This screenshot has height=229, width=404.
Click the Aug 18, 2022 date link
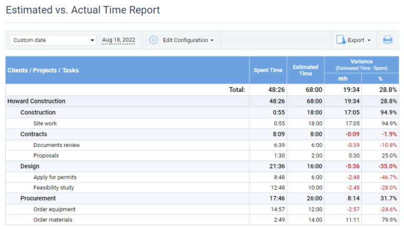tap(118, 40)
